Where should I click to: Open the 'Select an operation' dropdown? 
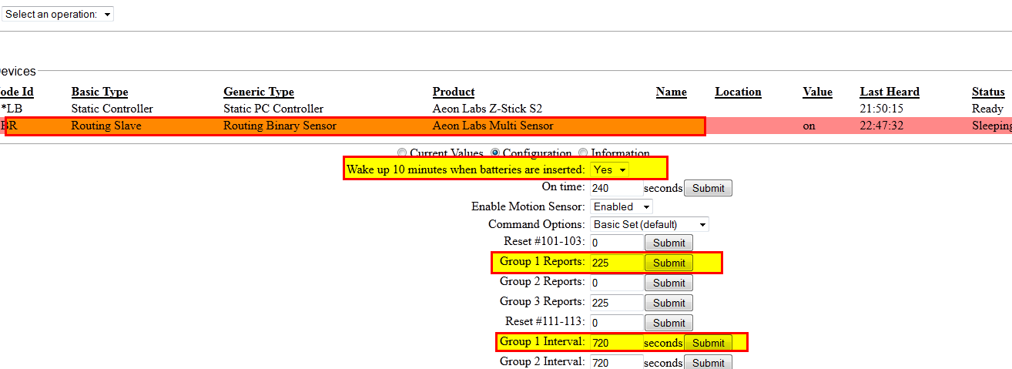(57, 14)
